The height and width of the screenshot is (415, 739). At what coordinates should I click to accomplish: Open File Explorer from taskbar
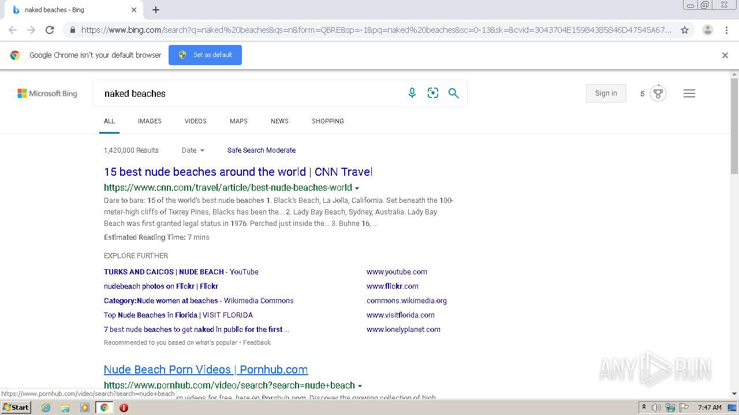point(65,408)
